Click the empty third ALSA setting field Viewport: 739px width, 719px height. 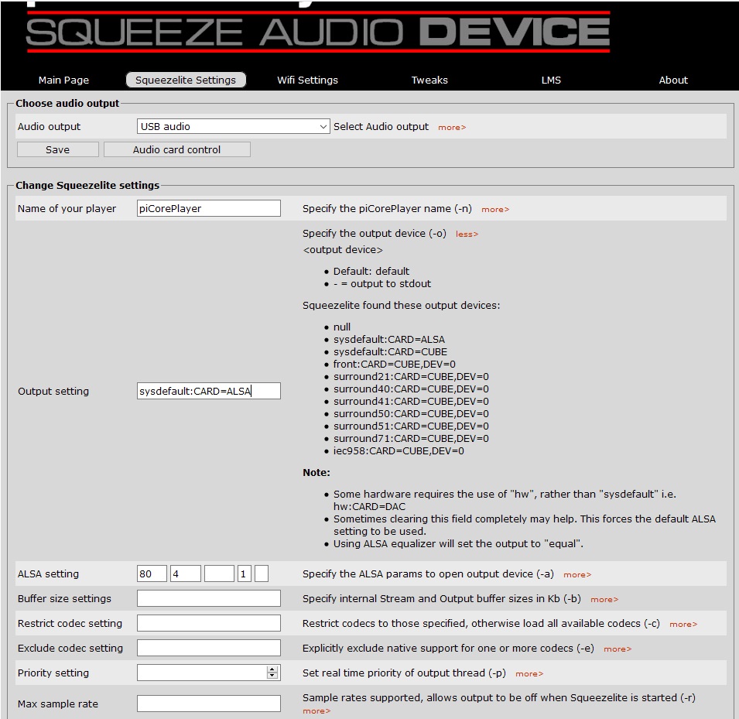point(219,573)
